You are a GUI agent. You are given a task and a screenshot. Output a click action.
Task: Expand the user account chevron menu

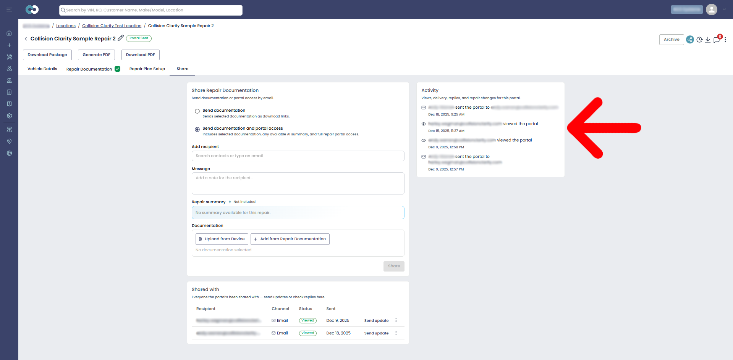[724, 10]
